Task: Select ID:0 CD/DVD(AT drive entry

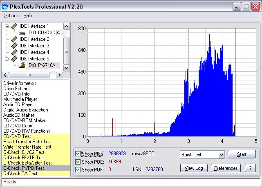Action: coord(45,33)
